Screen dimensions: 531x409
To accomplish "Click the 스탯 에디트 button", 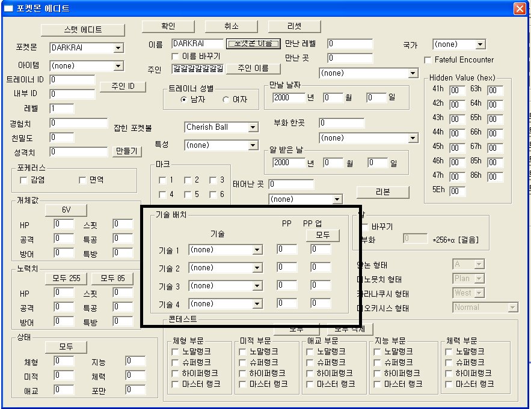I will click(82, 29).
